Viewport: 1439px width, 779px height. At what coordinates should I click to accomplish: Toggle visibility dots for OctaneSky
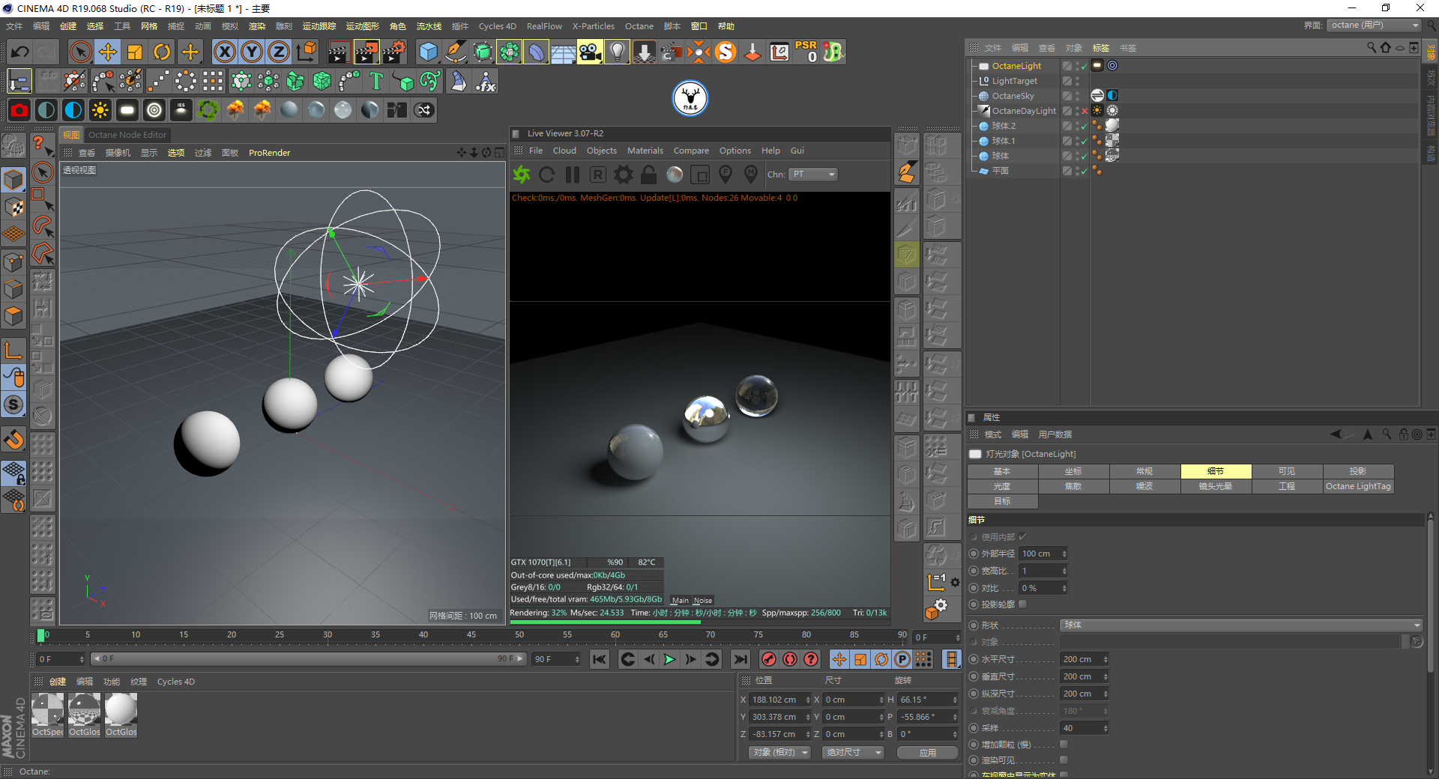[x=1078, y=96]
